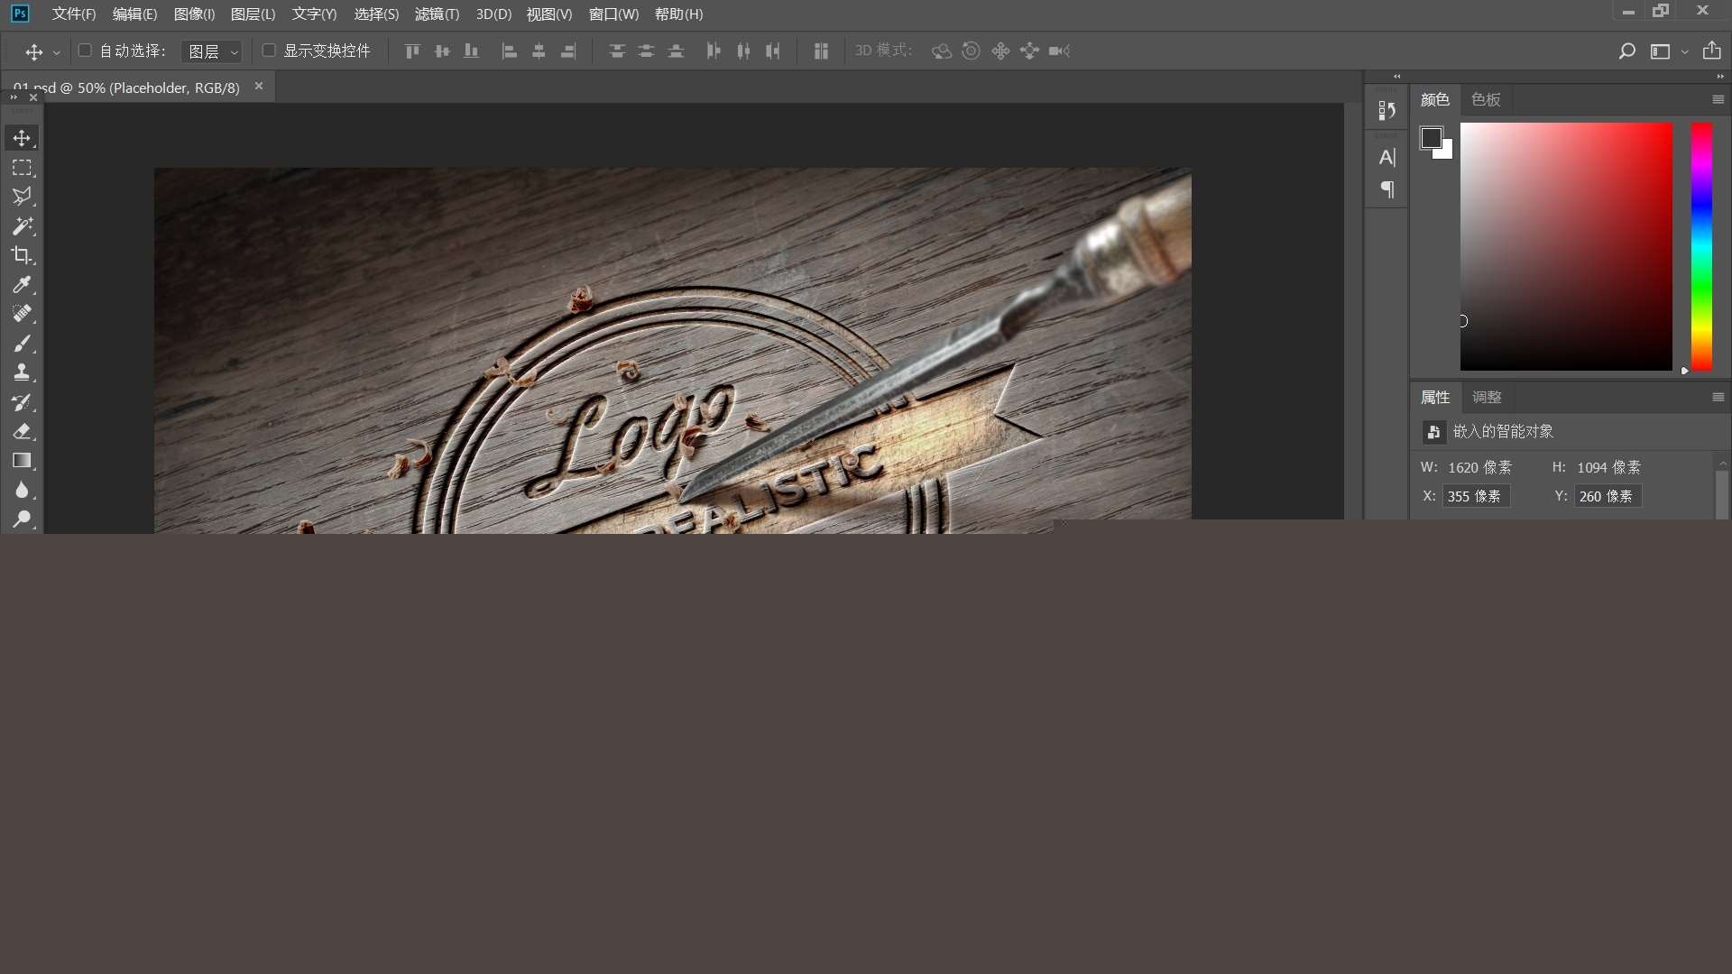Click distribute top edges icon
Screen dimensions: 1732x974
click(617, 51)
